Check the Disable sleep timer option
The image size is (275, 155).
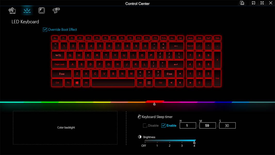point(145,126)
